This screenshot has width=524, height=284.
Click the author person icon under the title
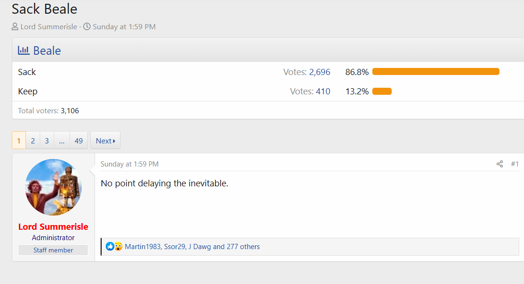coord(15,27)
